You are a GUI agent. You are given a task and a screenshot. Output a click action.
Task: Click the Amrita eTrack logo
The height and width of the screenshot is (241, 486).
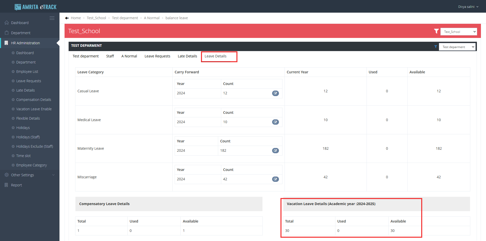[x=35, y=7]
